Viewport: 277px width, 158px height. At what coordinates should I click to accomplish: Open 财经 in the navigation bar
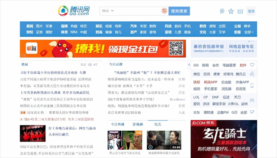coord(30,32)
